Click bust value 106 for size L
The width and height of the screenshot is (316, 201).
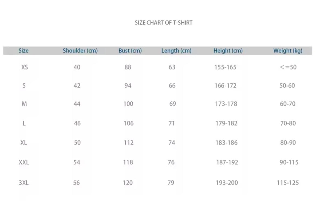point(129,123)
